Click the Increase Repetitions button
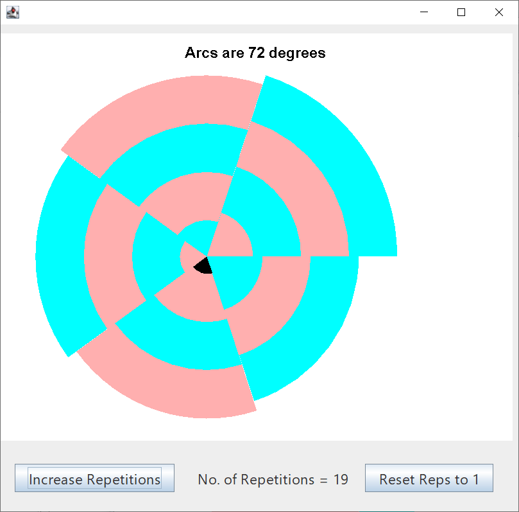519x512 pixels. click(94, 479)
